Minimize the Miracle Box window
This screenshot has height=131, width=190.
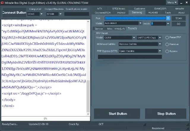(181, 3)
